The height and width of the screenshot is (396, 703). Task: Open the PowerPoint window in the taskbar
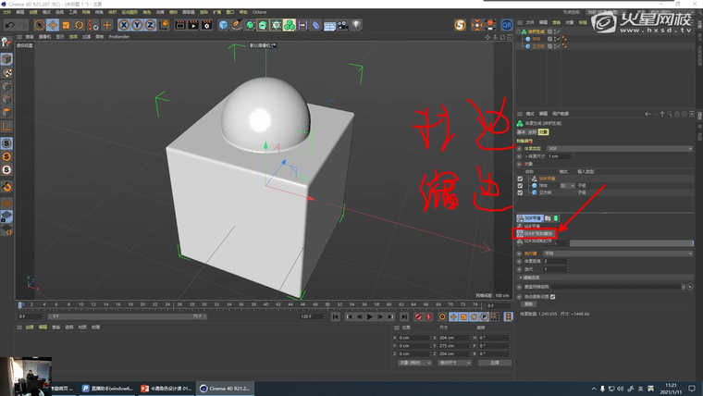[165, 389]
